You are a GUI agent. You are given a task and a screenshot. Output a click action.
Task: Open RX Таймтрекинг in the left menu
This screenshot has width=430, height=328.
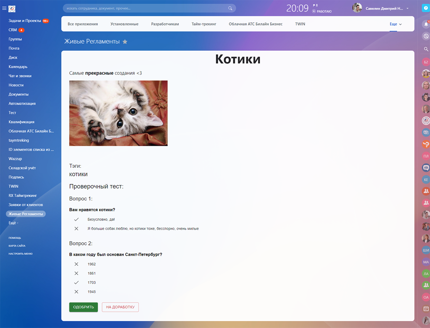click(x=23, y=196)
